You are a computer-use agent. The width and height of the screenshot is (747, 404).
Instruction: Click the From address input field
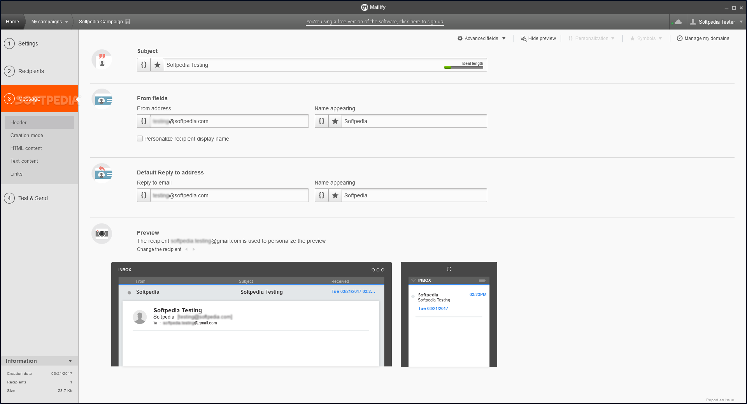230,121
